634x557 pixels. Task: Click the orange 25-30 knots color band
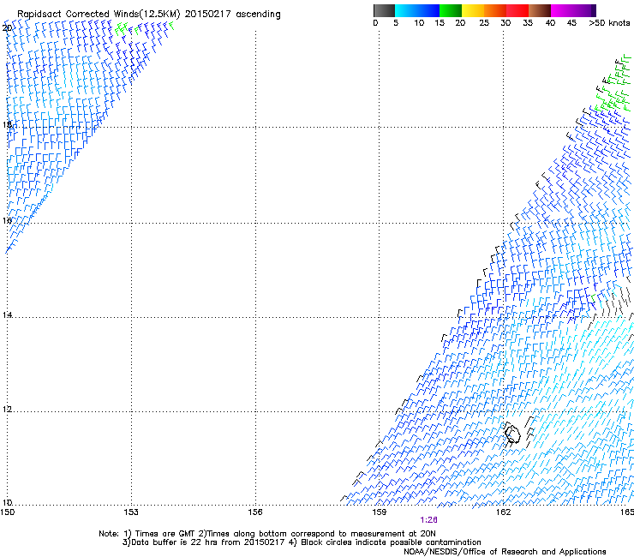click(x=495, y=10)
